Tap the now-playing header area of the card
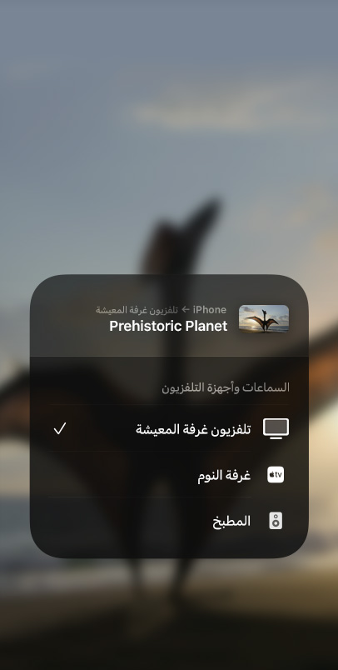The width and height of the screenshot is (338, 670). pos(169,316)
